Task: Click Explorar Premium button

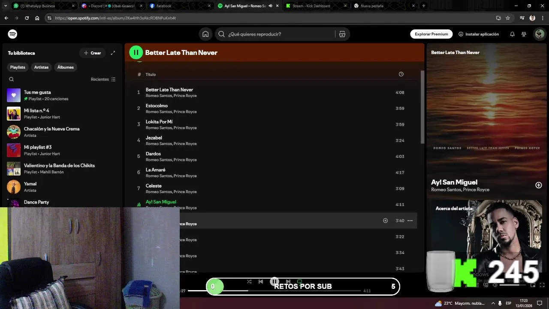Action: point(431,34)
